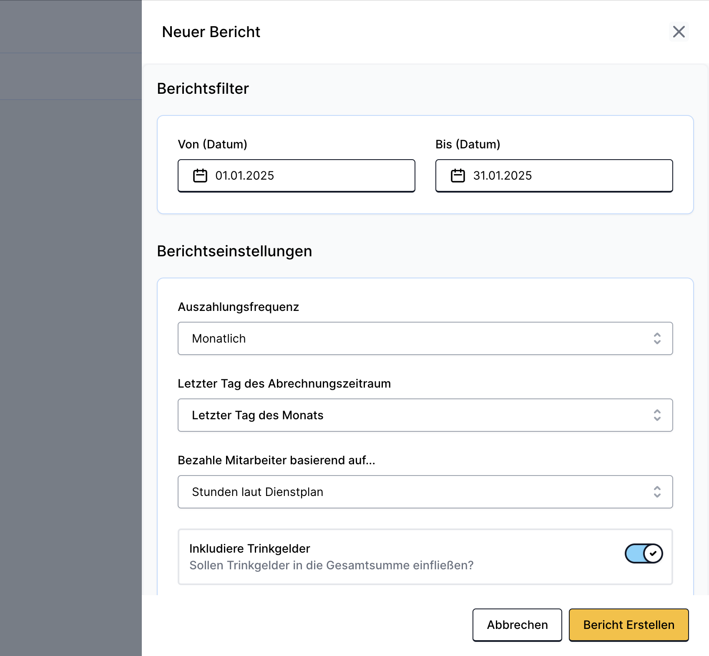The image size is (709, 656).
Task: Click the Auszahlungsfrequenz label
Action: [x=239, y=307]
